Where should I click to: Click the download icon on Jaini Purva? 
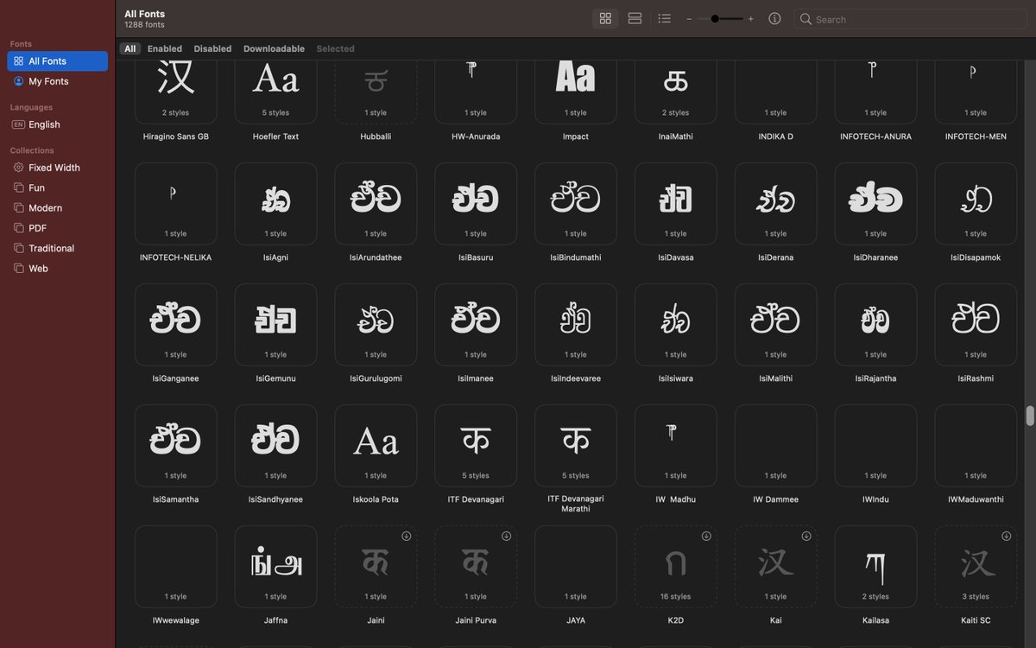(x=506, y=537)
